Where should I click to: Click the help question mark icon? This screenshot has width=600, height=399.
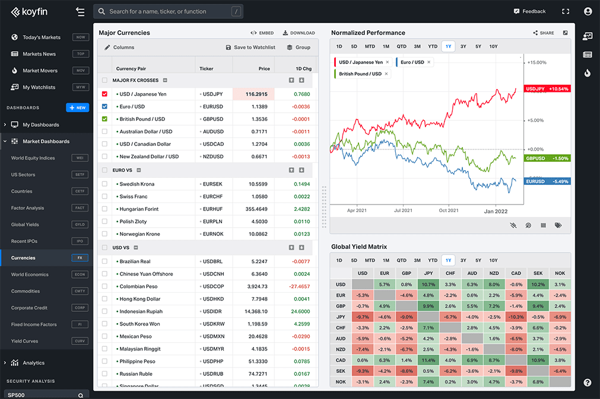pyautogui.click(x=587, y=383)
